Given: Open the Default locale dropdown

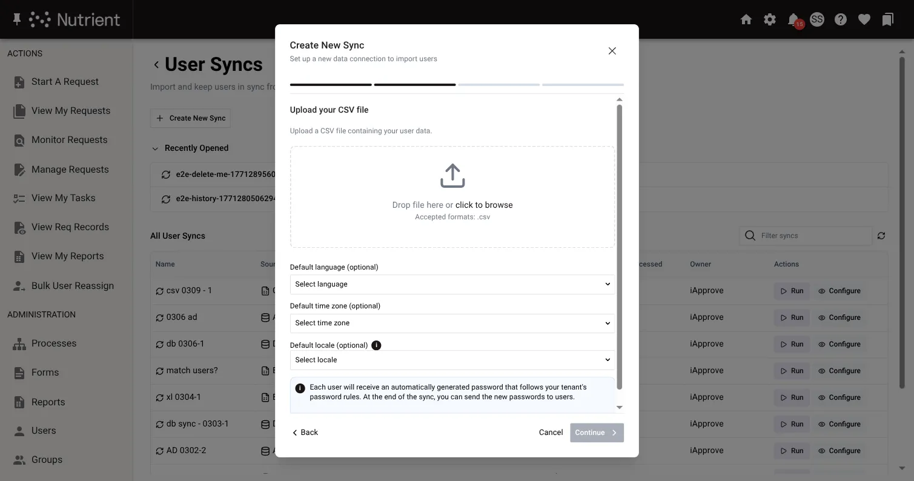Looking at the screenshot, I should click(452, 360).
